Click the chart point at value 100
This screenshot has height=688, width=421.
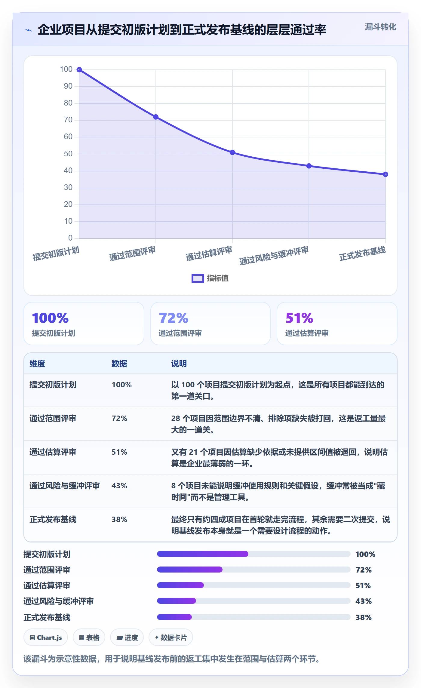click(79, 70)
